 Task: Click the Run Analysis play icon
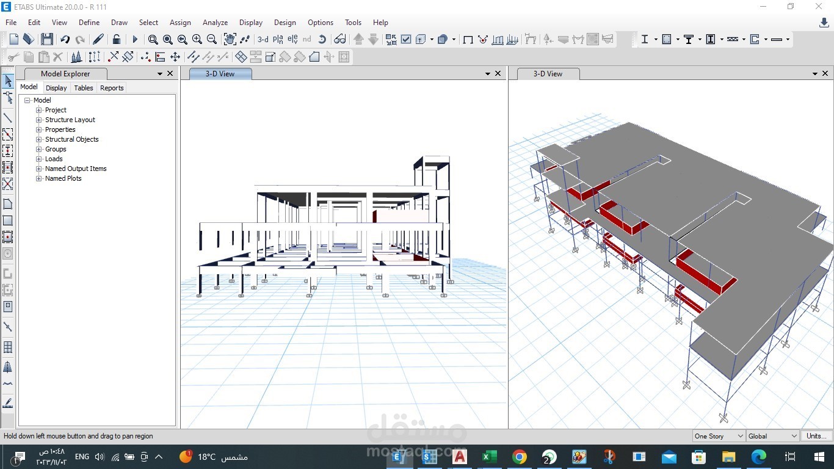(x=135, y=40)
